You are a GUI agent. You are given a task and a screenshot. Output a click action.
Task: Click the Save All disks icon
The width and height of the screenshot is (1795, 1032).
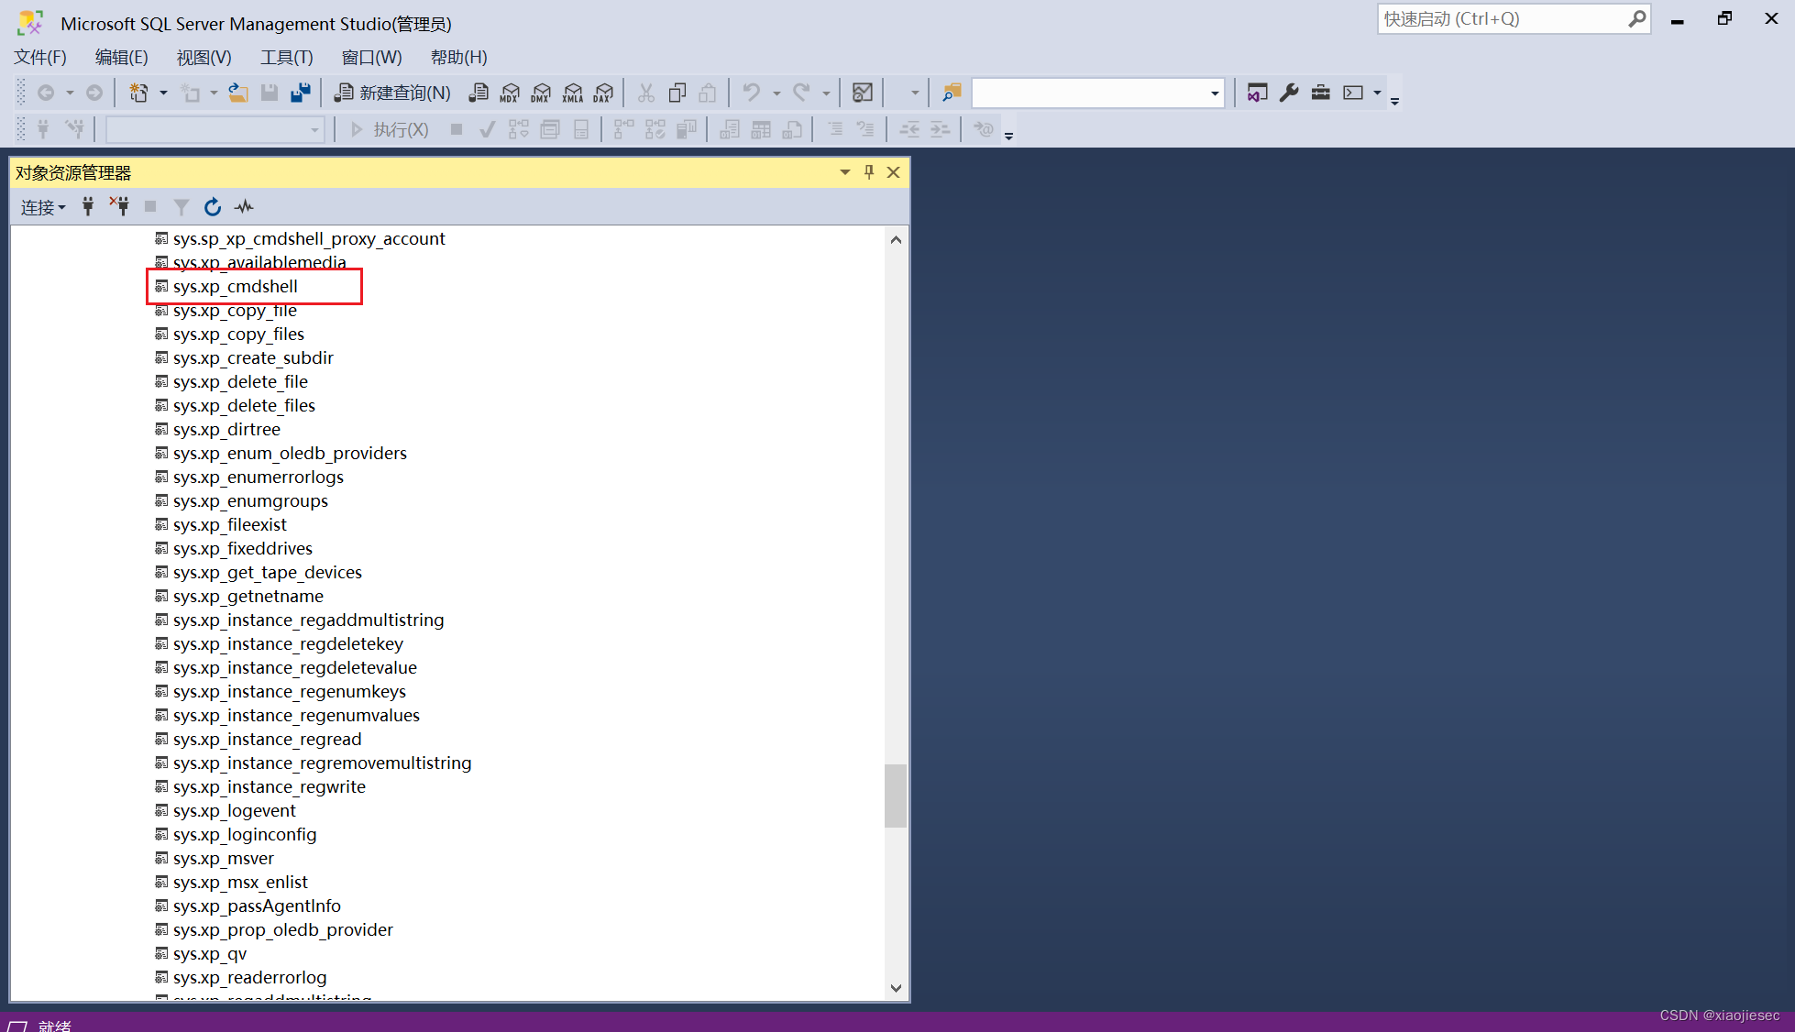coord(300,93)
